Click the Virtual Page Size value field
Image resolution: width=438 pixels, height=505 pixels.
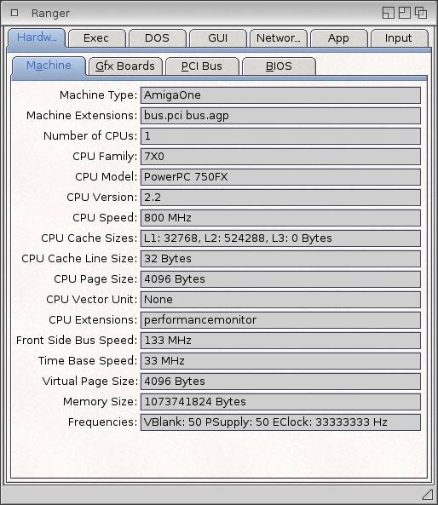coord(280,382)
